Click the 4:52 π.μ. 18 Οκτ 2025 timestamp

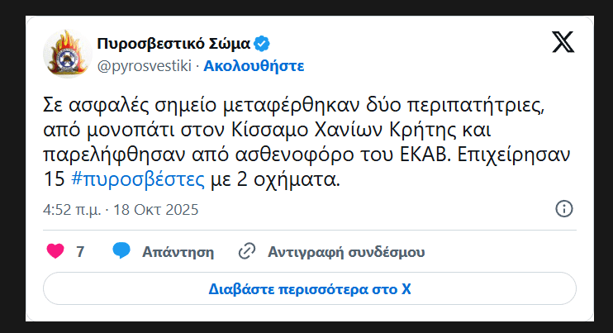tap(121, 210)
